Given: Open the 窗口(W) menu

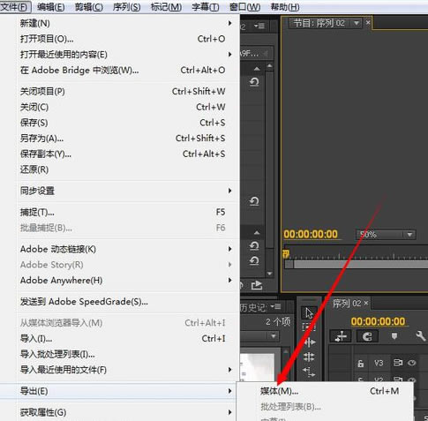Looking at the screenshot, I should tap(244, 7).
